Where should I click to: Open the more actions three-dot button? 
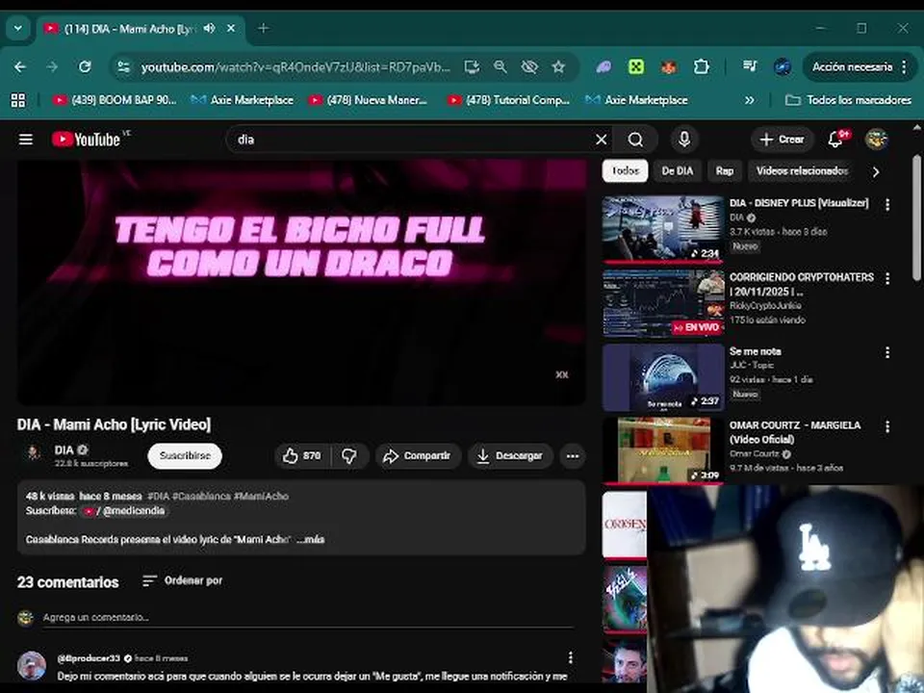coord(572,455)
